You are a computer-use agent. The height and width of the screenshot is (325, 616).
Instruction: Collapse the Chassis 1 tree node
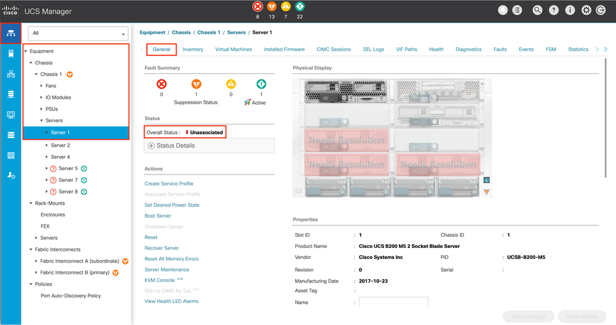pyautogui.click(x=36, y=74)
